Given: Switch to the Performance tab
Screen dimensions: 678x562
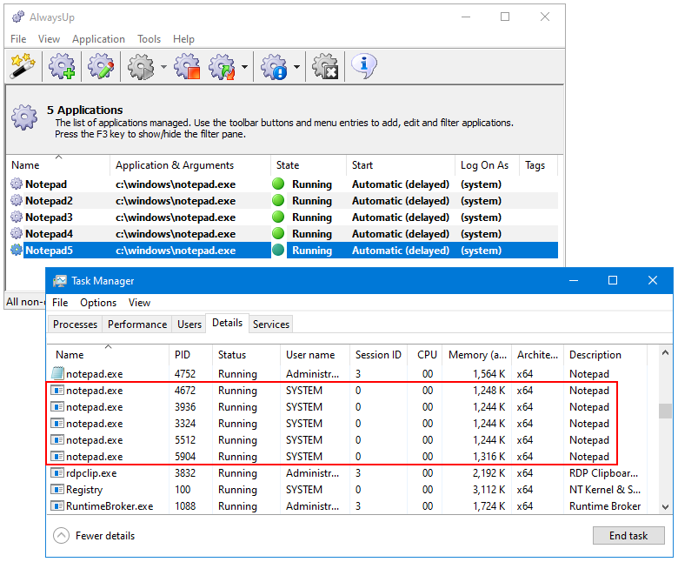Looking at the screenshot, I should (137, 324).
